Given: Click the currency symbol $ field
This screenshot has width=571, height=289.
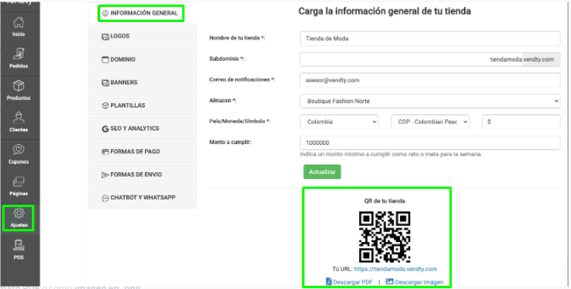Looking at the screenshot, I should point(521,122).
